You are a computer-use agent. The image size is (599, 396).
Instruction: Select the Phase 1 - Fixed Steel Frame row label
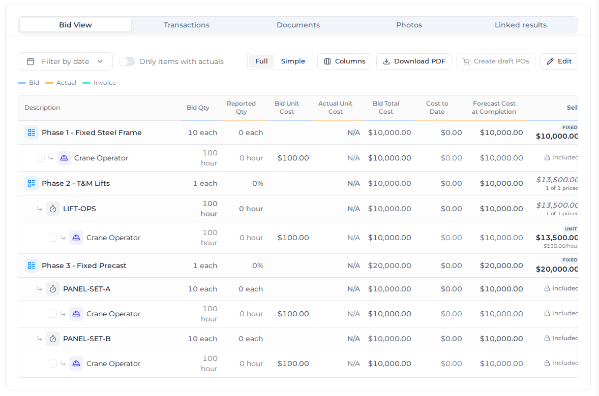point(92,133)
